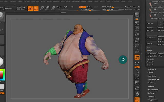Expand the Polygroups palette
The width and height of the screenshot is (164, 102).
[x=152, y=100]
